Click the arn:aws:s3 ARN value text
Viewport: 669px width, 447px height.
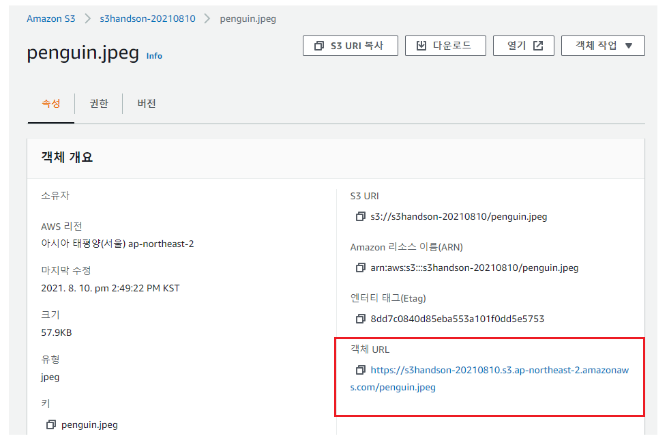point(475,268)
